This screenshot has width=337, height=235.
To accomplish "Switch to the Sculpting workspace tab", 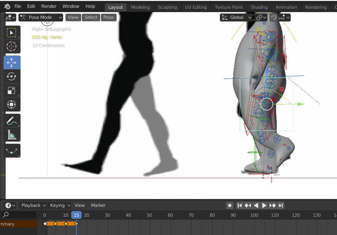I will [x=167, y=7].
